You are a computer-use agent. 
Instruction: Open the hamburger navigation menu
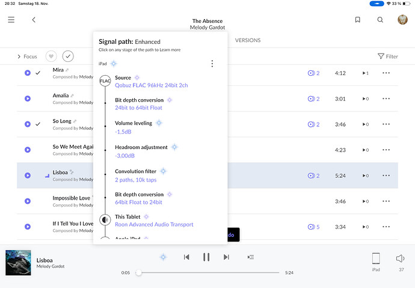[x=11, y=20]
